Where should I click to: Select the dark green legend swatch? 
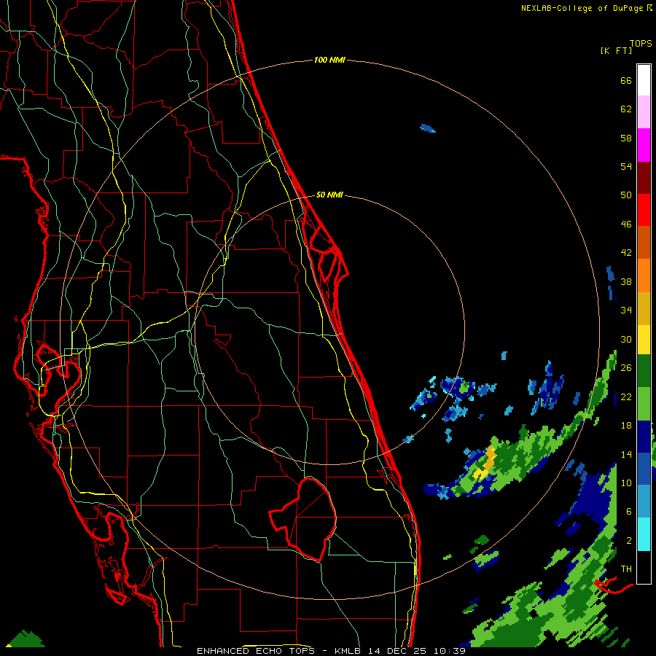(x=644, y=371)
